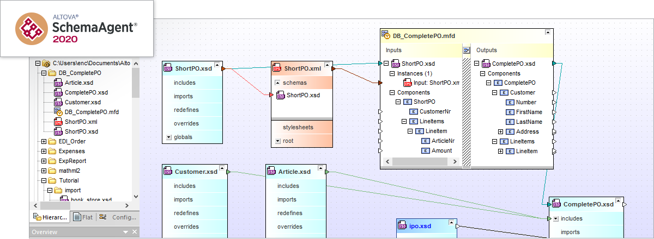Collapse the import subfolder
Screen dimensions: 654x239
(x=50, y=190)
